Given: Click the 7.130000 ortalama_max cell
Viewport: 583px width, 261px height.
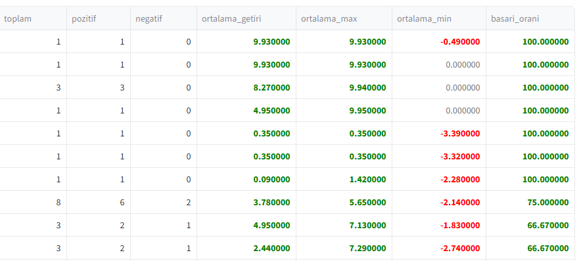Looking at the screenshot, I should [344, 226].
